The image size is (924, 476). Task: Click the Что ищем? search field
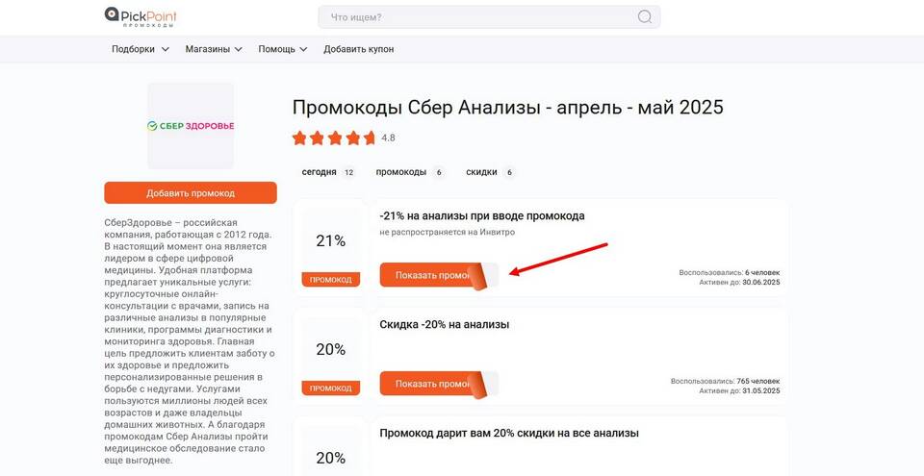(489, 17)
